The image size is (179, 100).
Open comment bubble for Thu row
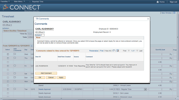click(15, 58)
